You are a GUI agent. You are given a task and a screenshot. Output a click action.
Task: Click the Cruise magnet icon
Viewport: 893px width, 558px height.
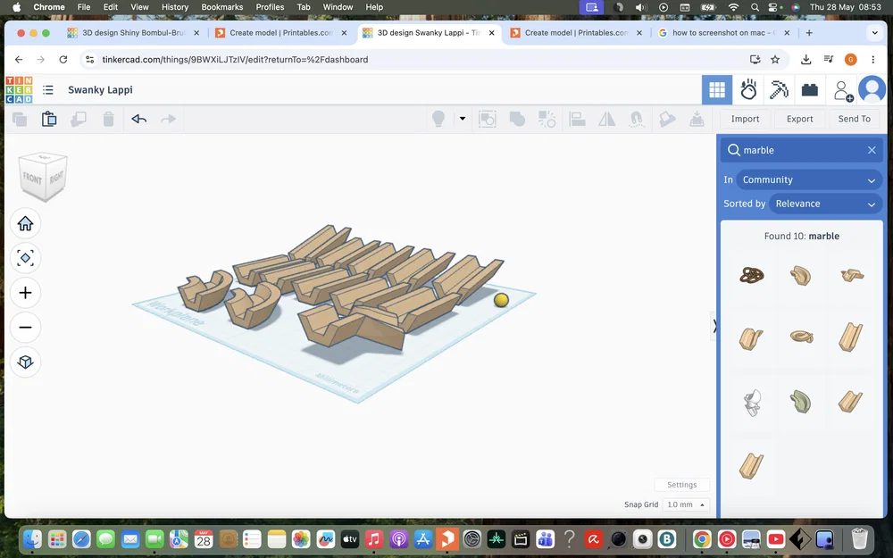[637, 119]
